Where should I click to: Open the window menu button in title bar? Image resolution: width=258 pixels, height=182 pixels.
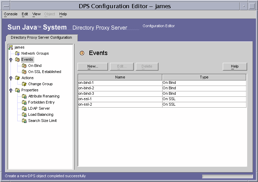[6, 6]
